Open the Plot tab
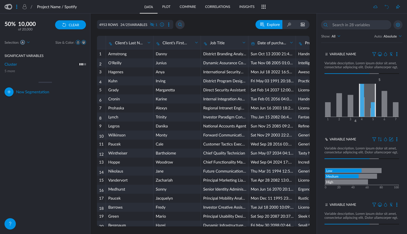This screenshot has width=407, height=234. [166, 7]
